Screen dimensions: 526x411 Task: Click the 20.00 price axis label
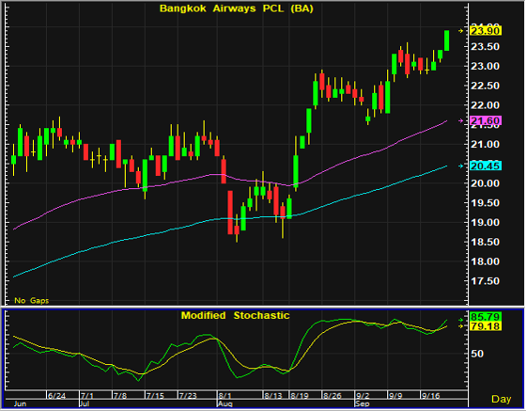click(485, 183)
